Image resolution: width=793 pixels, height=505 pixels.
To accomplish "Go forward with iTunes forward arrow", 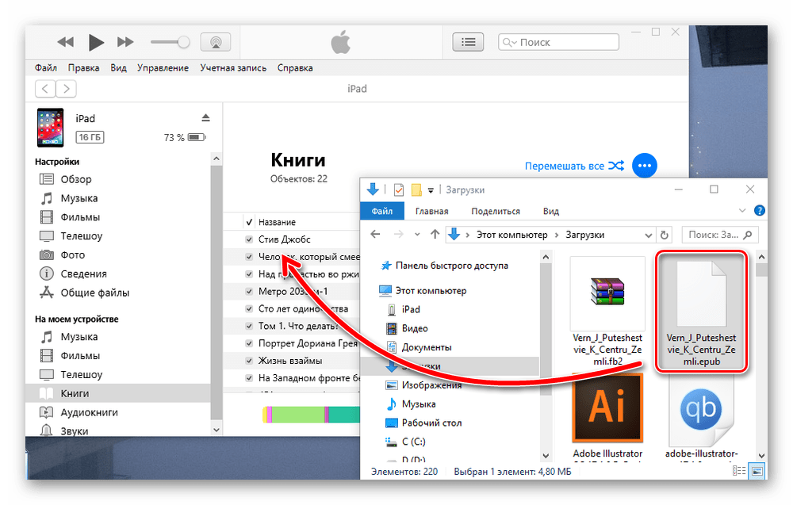I will coord(67,89).
